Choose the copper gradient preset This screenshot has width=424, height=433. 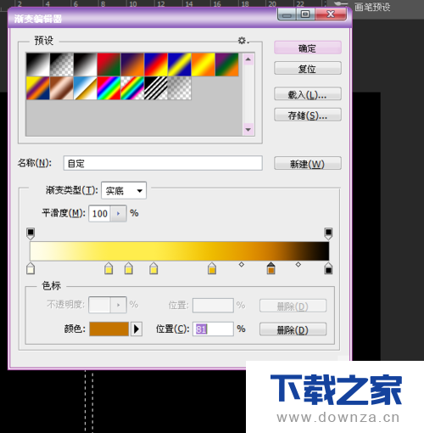[62, 88]
